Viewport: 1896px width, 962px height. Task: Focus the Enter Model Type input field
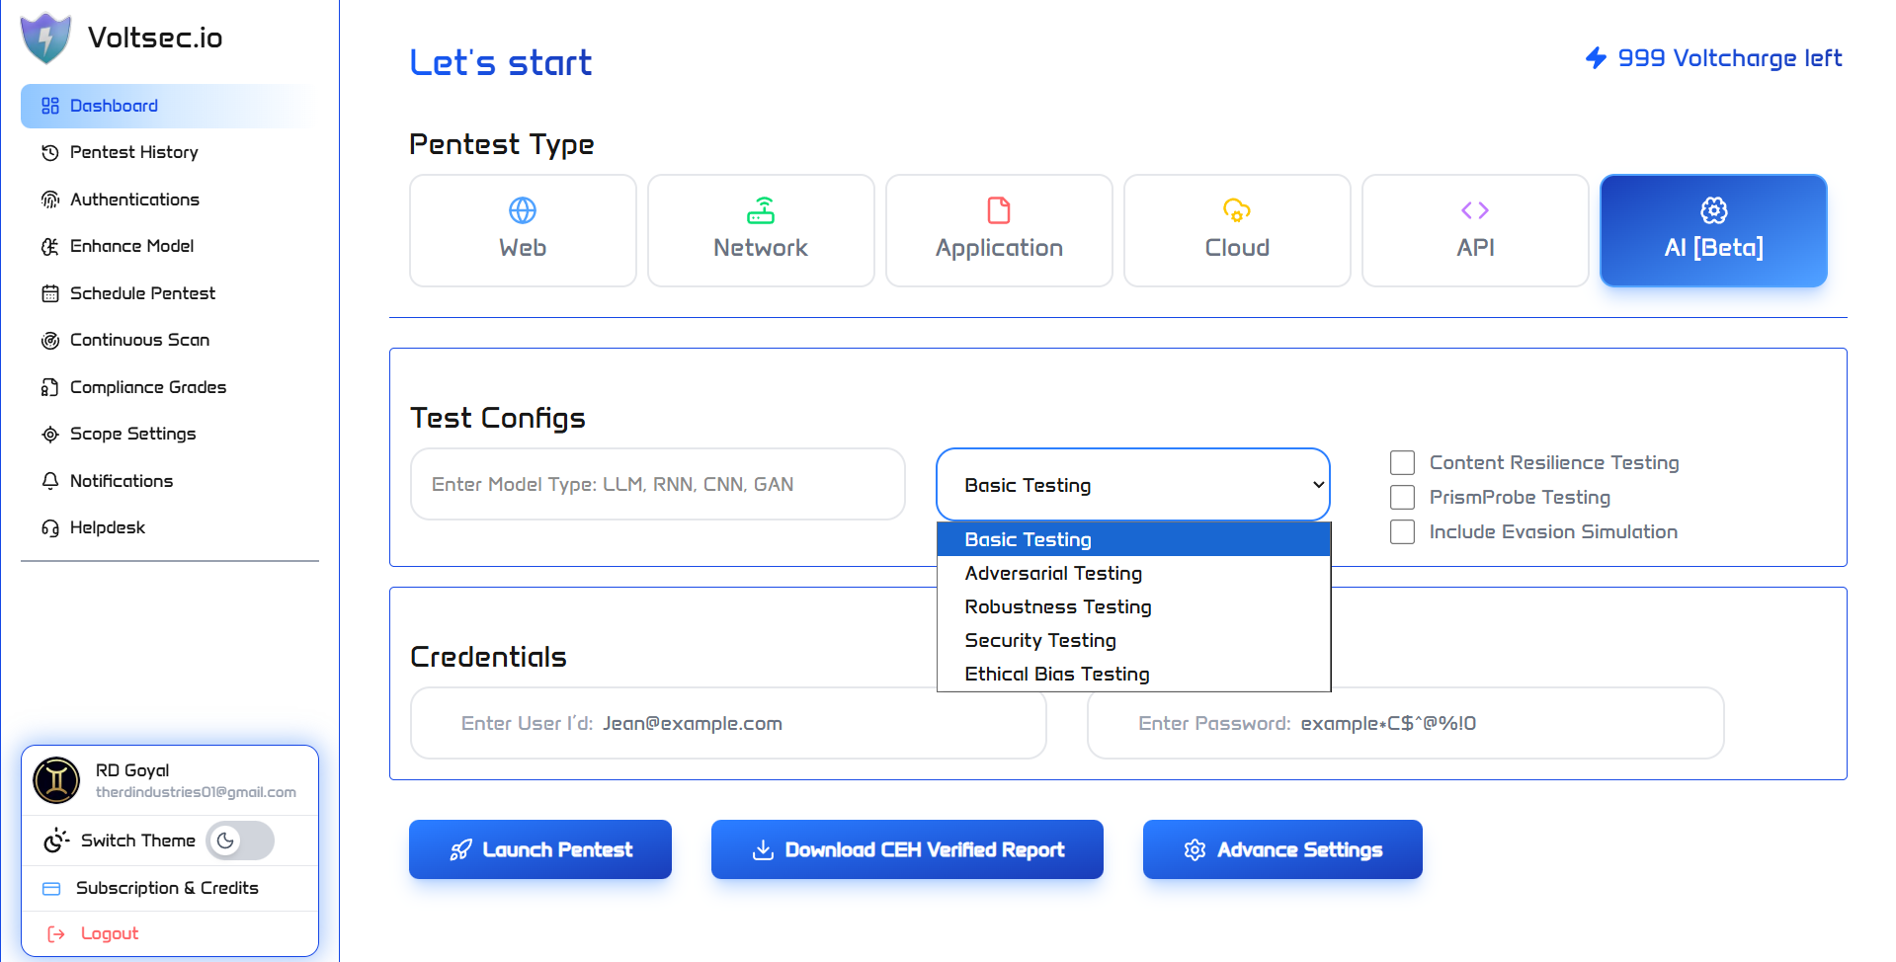[x=657, y=484]
